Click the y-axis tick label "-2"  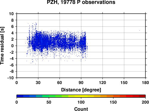click(12, 52)
